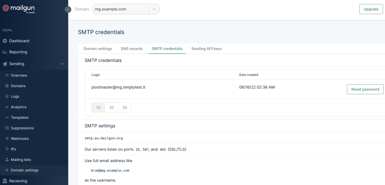Show 10 rows per page
This screenshot has width=385, height=185.
(98, 108)
